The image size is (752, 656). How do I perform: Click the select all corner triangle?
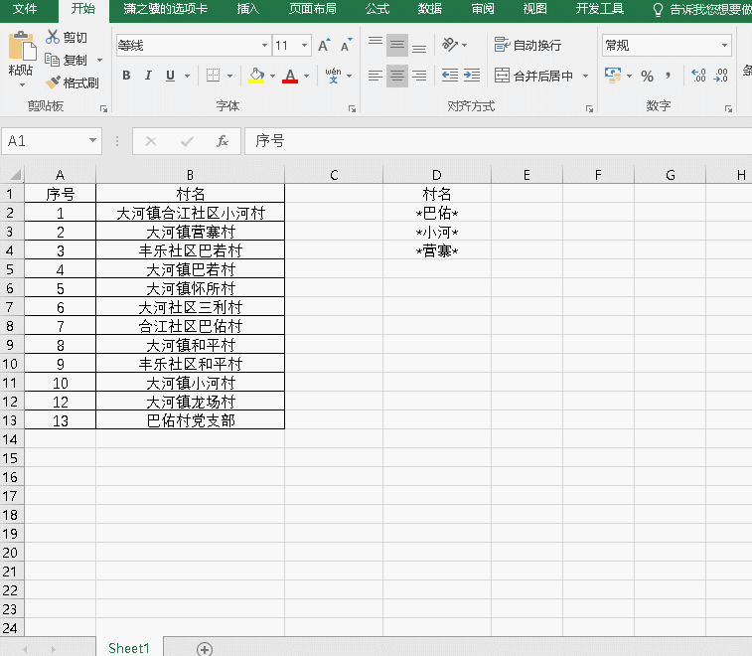click(x=15, y=175)
